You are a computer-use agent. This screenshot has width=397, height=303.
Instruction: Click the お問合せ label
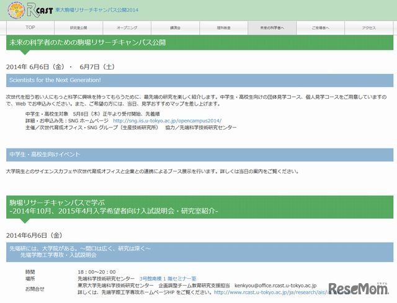pos(35,289)
